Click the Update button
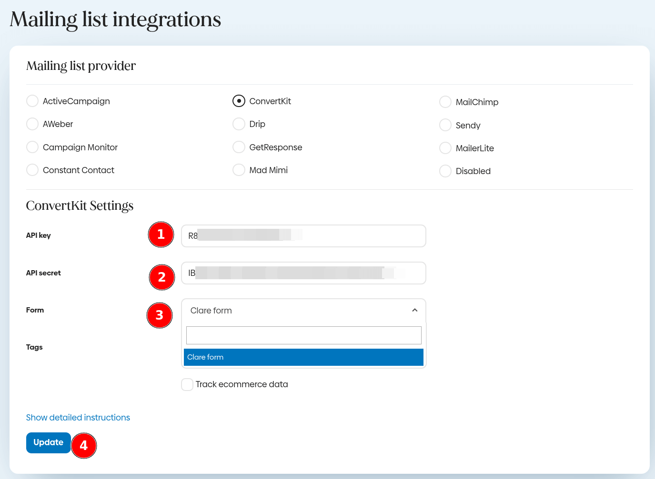 [49, 443]
